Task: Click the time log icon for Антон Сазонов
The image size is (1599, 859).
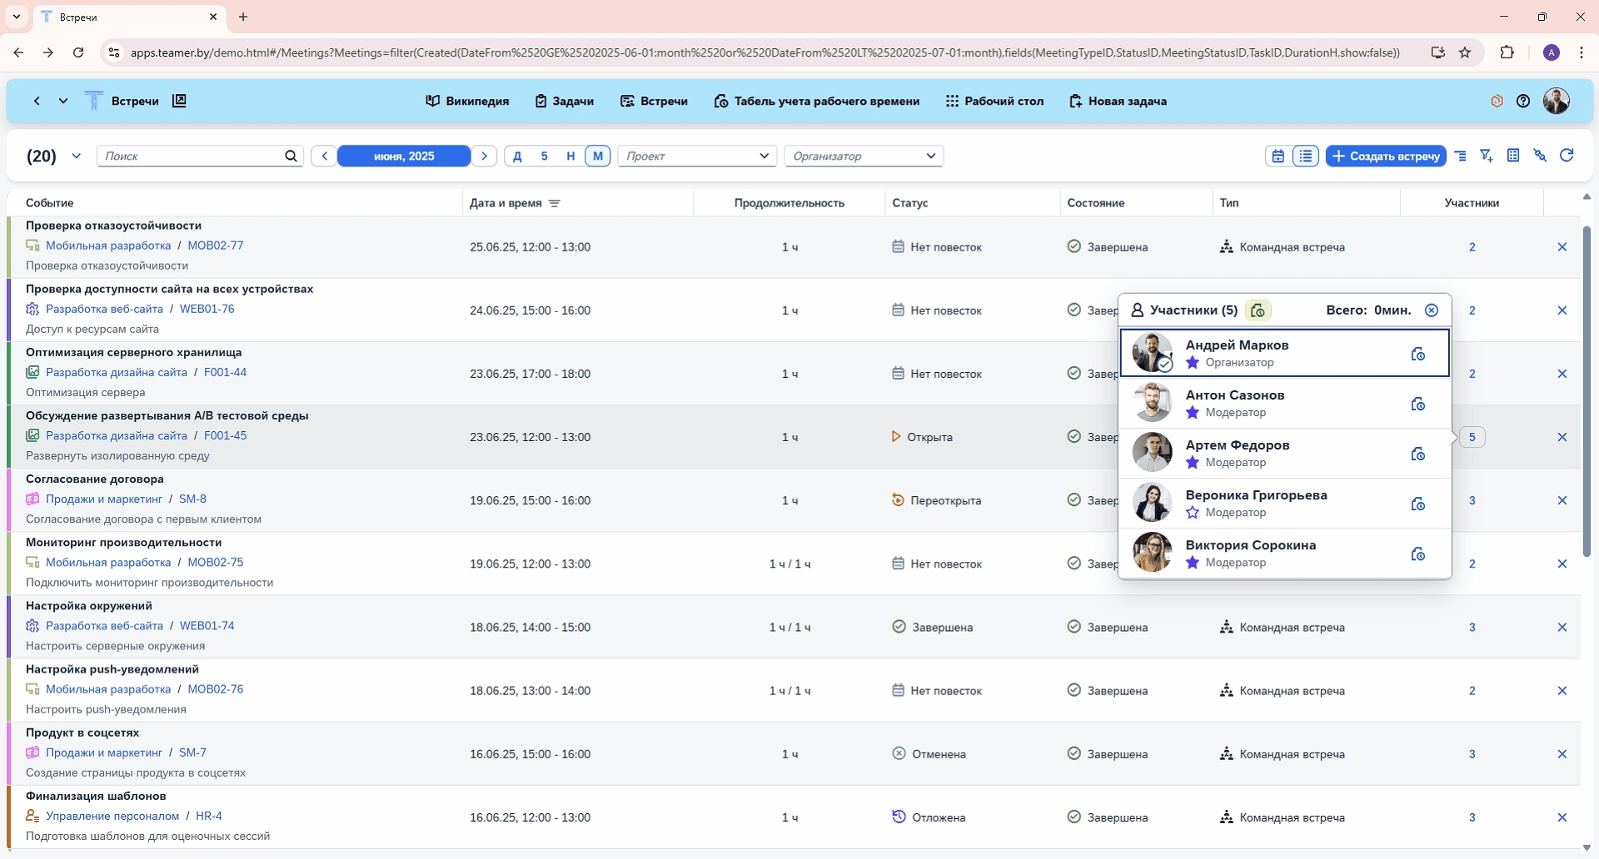Action: (x=1417, y=405)
